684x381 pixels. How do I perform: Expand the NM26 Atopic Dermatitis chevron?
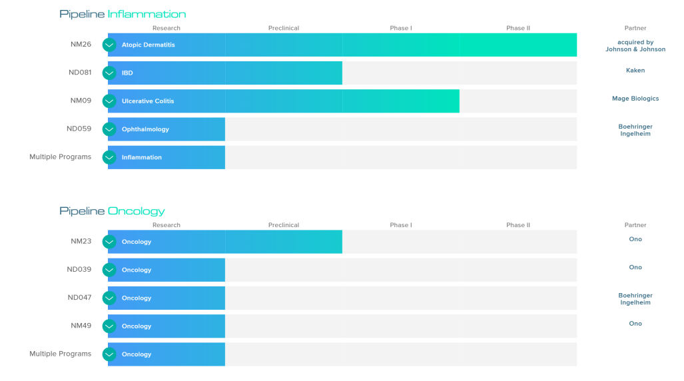pos(109,45)
